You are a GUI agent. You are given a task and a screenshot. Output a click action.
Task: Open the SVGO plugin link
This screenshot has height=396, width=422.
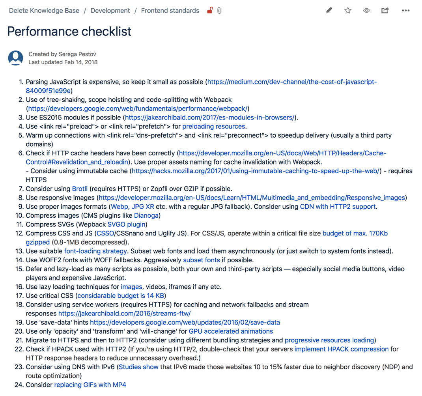[x=126, y=224]
